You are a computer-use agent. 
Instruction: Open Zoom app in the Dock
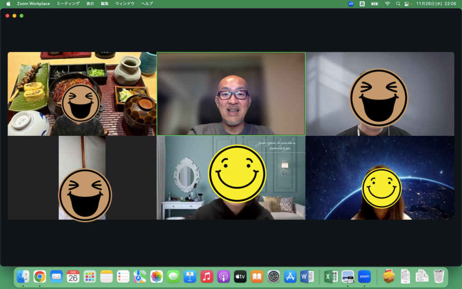click(x=364, y=276)
